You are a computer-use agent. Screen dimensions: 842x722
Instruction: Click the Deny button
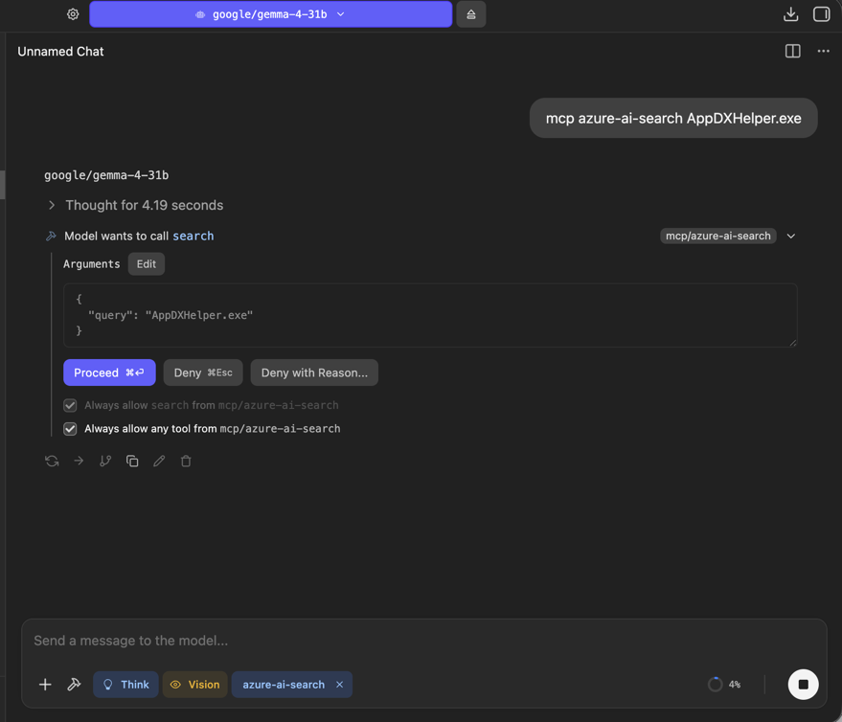point(203,372)
